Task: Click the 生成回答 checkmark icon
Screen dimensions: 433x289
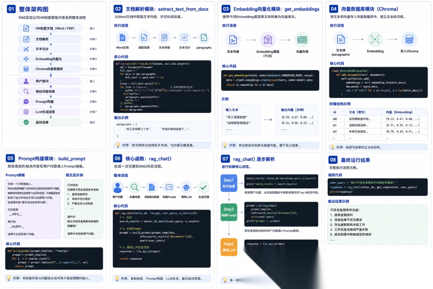Action: 204,187
